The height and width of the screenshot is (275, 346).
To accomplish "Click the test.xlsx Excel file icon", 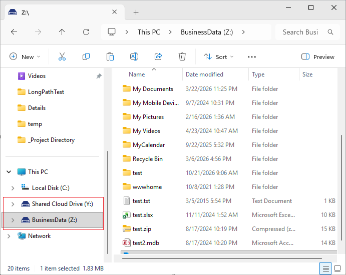I will 127,215.
